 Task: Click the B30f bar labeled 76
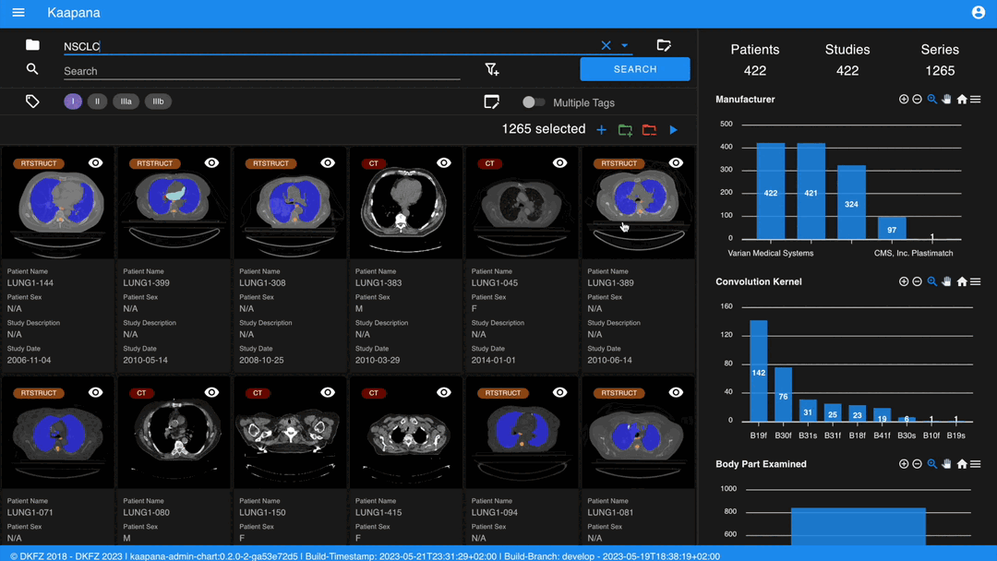(784, 394)
